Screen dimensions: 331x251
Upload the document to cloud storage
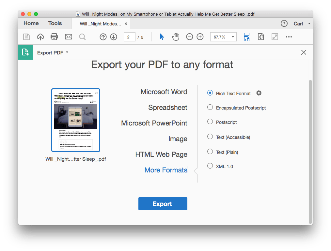pos(40,37)
